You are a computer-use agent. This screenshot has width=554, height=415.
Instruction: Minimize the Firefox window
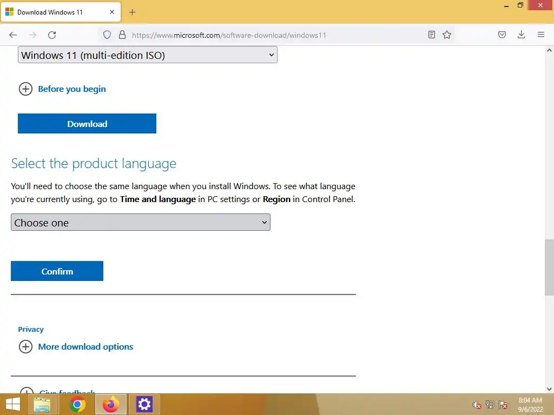click(506, 5)
